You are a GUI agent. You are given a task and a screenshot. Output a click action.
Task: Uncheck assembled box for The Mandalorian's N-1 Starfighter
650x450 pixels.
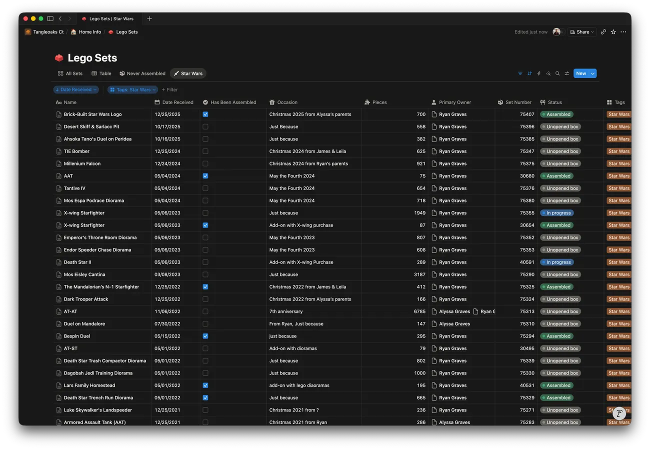point(205,287)
